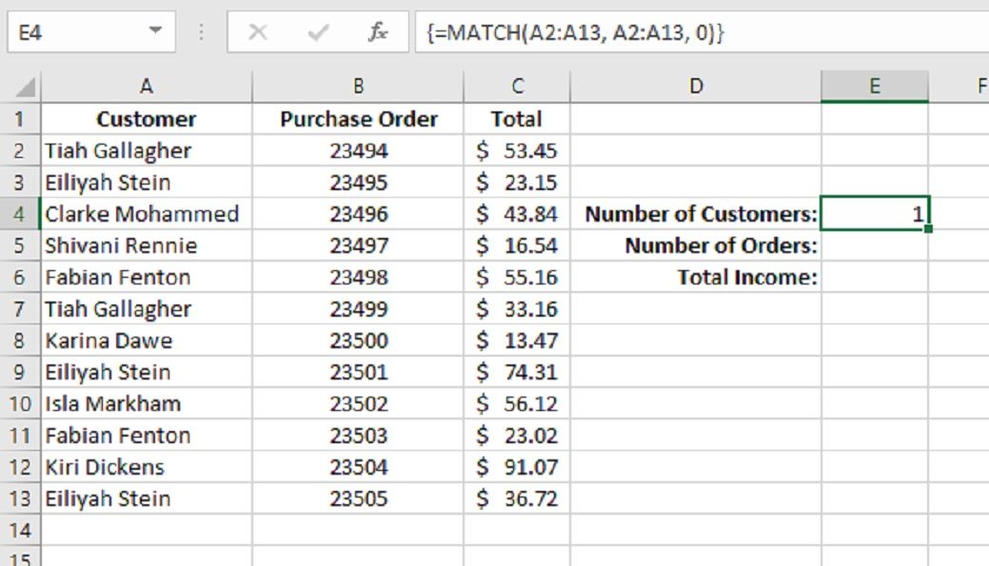Screen dimensions: 989x566
Task: Click the Number of Orders label cell
Action: pyautogui.click(x=696, y=245)
